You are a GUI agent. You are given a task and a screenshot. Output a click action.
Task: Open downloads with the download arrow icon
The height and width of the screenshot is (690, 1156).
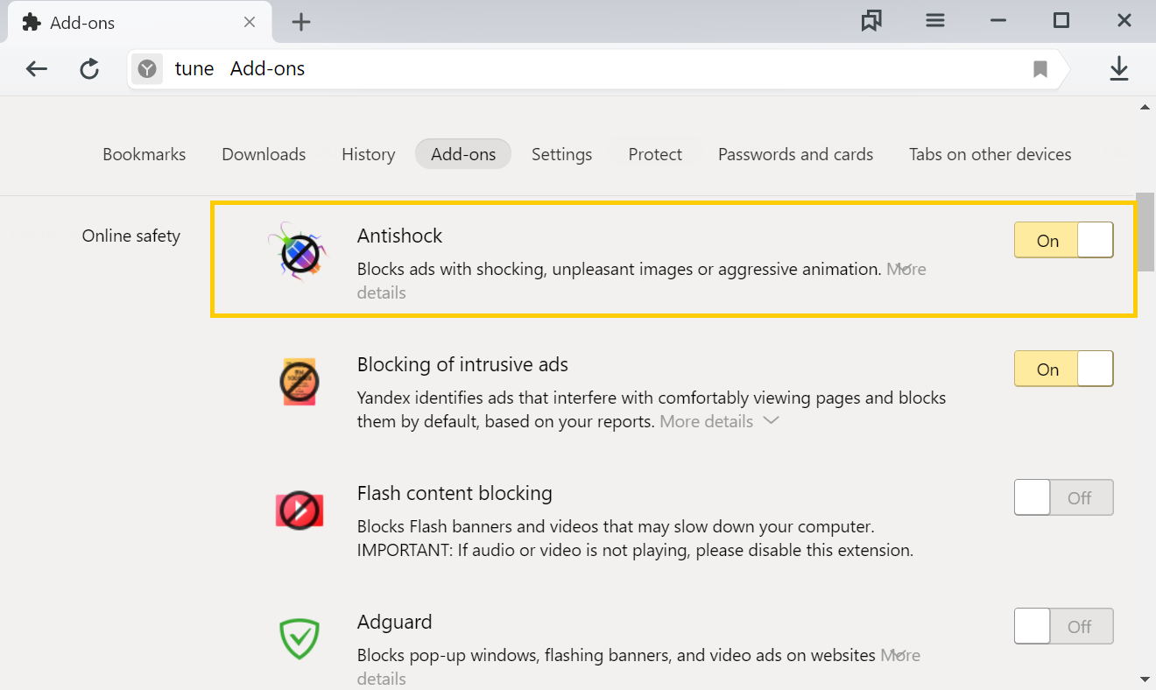pyautogui.click(x=1118, y=69)
